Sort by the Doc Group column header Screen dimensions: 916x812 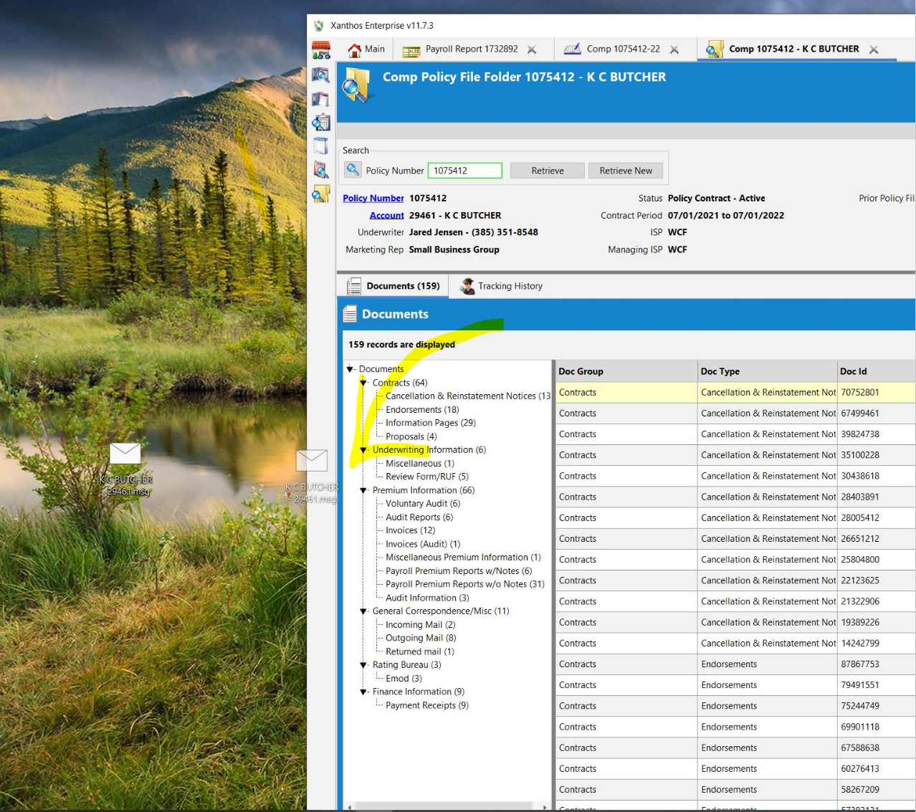[x=626, y=371]
